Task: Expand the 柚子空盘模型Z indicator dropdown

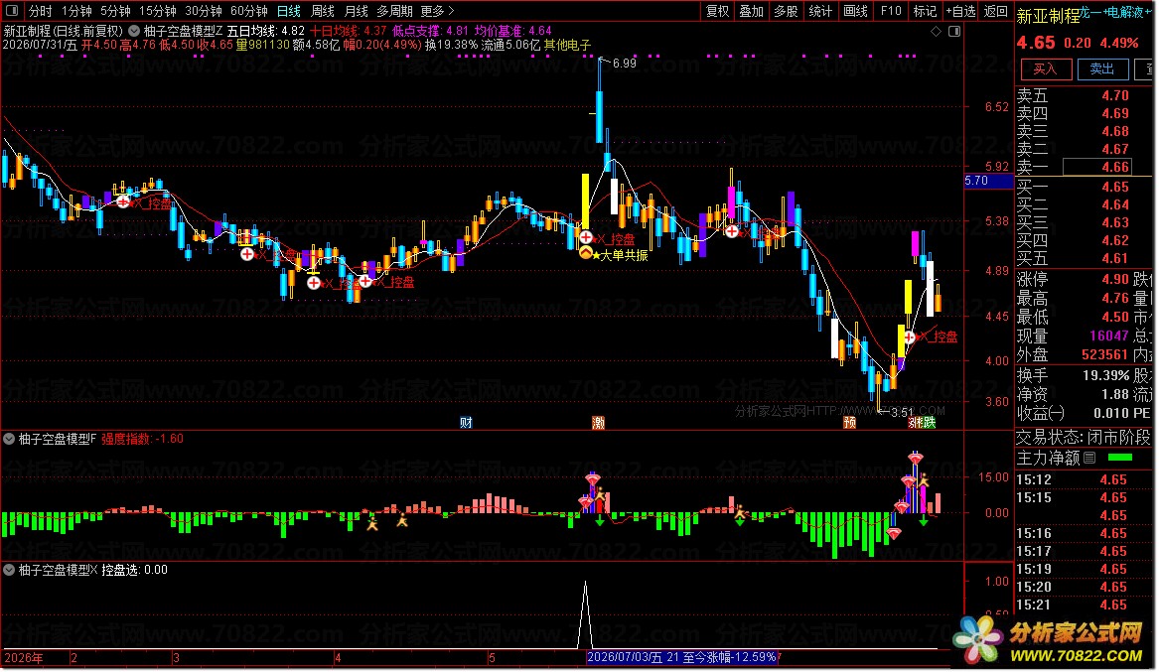Action: (x=134, y=31)
